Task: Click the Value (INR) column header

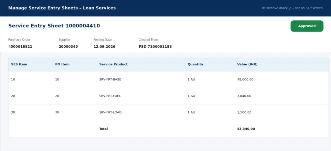Action: [x=247, y=64]
